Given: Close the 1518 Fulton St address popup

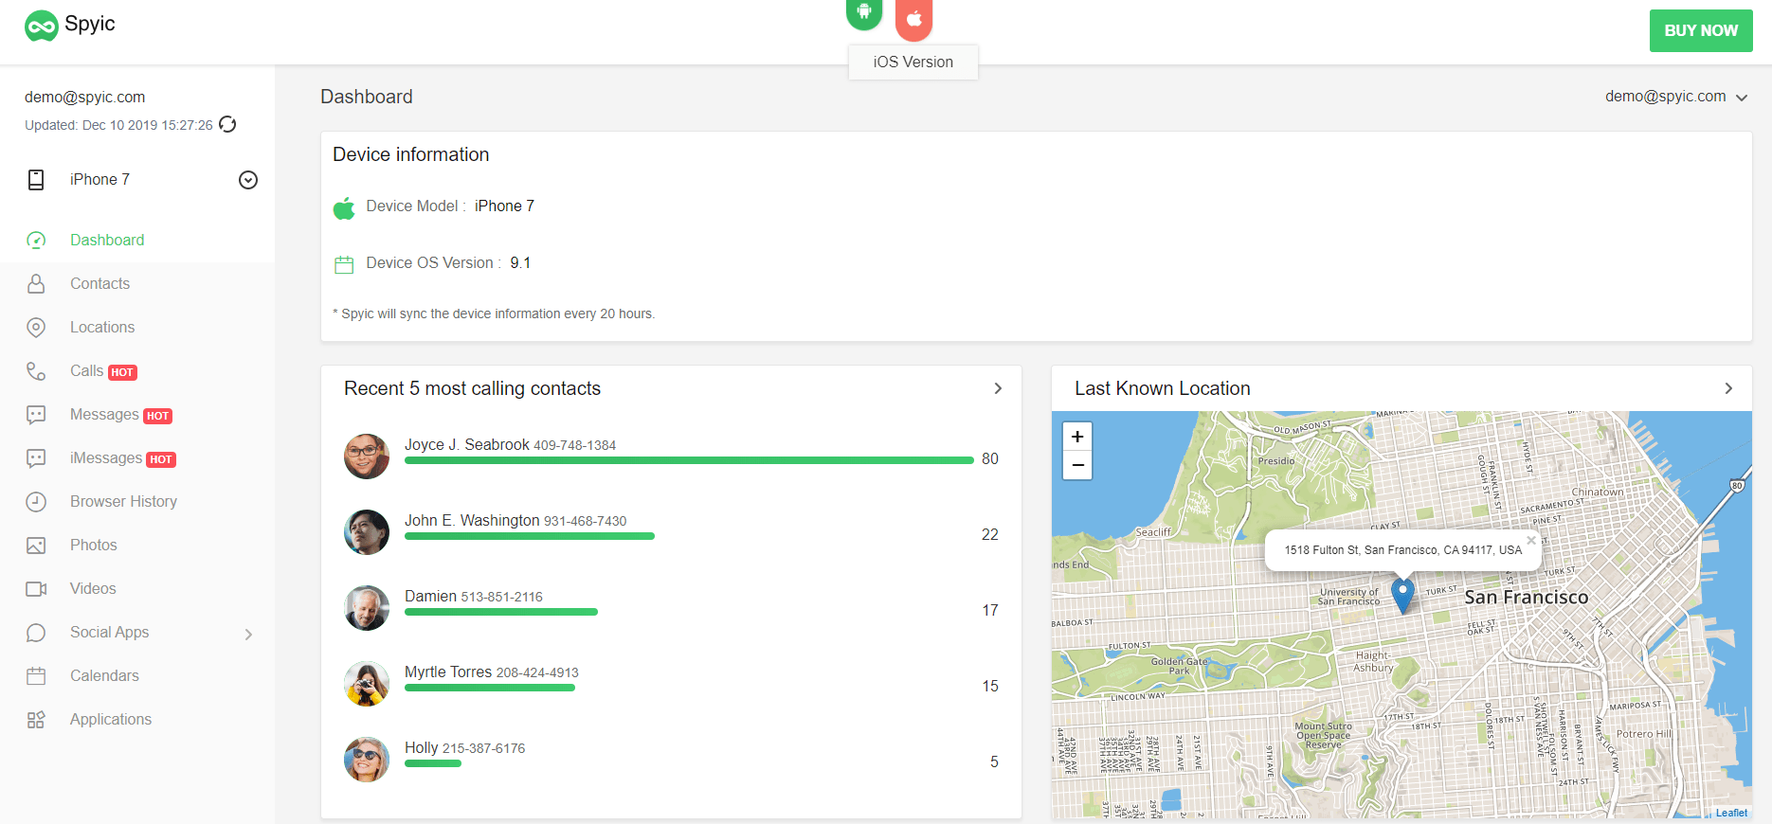Looking at the screenshot, I should click(x=1530, y=541).
